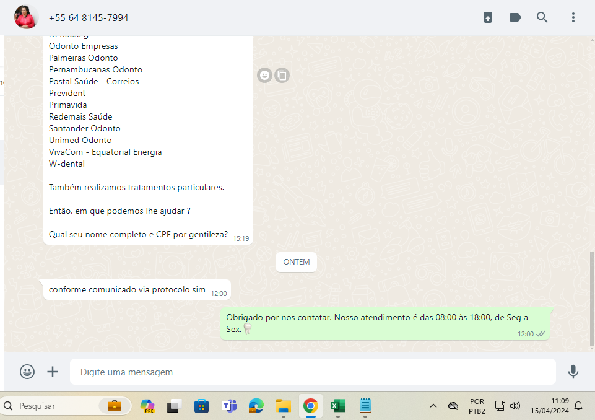This screenshot has height=420, width=595.
Task: Click double check marks on sent message
Action: pyautogui.click(x=541, y=334)
